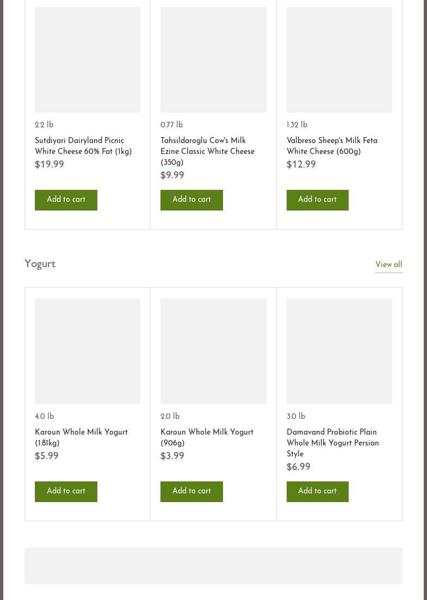The height and width of the screenshot is (600, 427).
Task: Open the Yogurt section's View all link
Action: pyautogui.click(x=388, y=265)
